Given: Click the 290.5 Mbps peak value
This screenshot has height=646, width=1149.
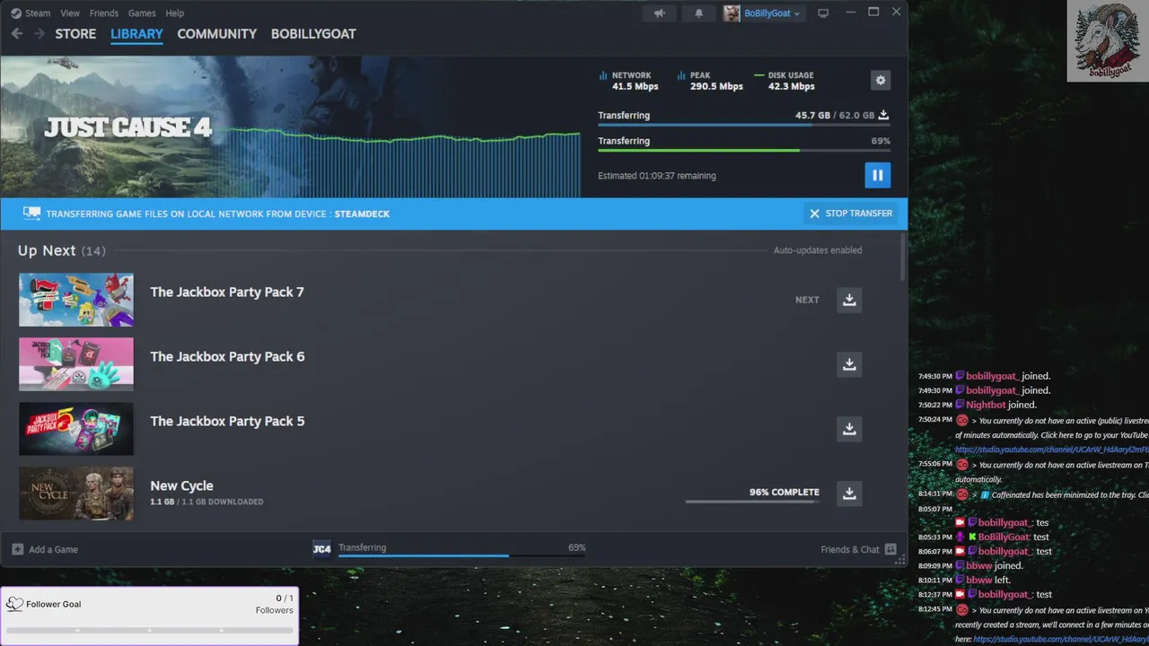Looking at the screenshot, I should tap(716, 86).
